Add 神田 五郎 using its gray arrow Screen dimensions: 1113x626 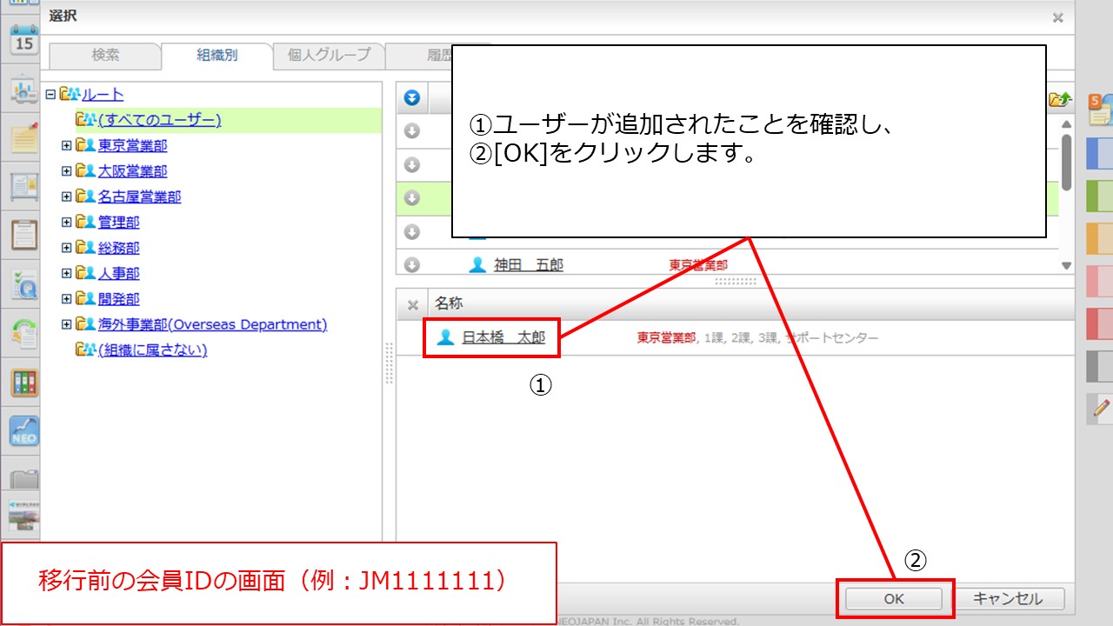[x=412, y=264]
